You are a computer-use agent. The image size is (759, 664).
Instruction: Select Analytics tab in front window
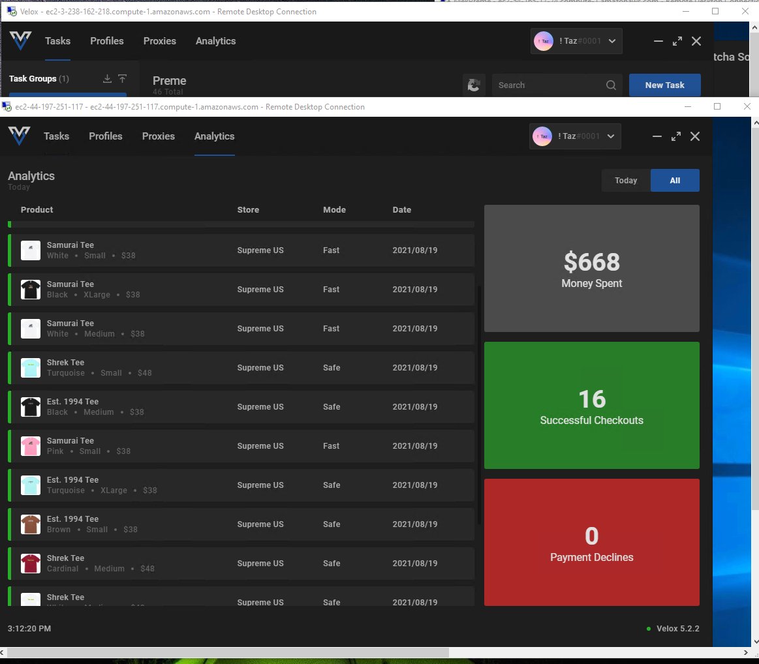[x=215, y=136]
